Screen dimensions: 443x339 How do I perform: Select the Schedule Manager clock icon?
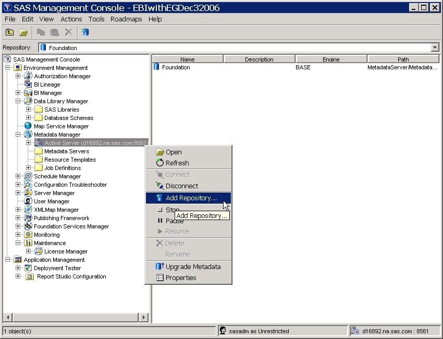(28, 176)
